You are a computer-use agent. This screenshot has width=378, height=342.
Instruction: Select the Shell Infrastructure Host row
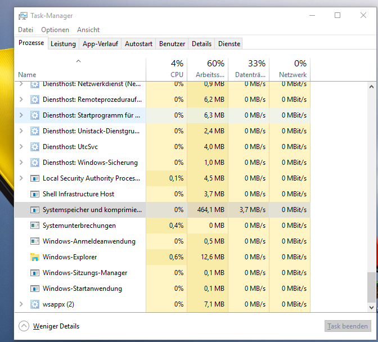pos(163,194)
